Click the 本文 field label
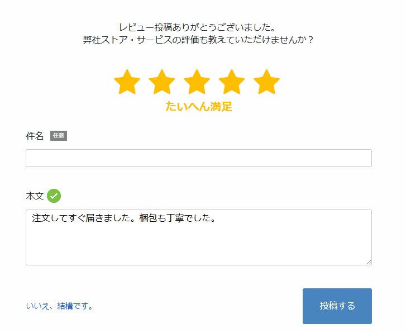The image size is (406, 333). (35, 196)
